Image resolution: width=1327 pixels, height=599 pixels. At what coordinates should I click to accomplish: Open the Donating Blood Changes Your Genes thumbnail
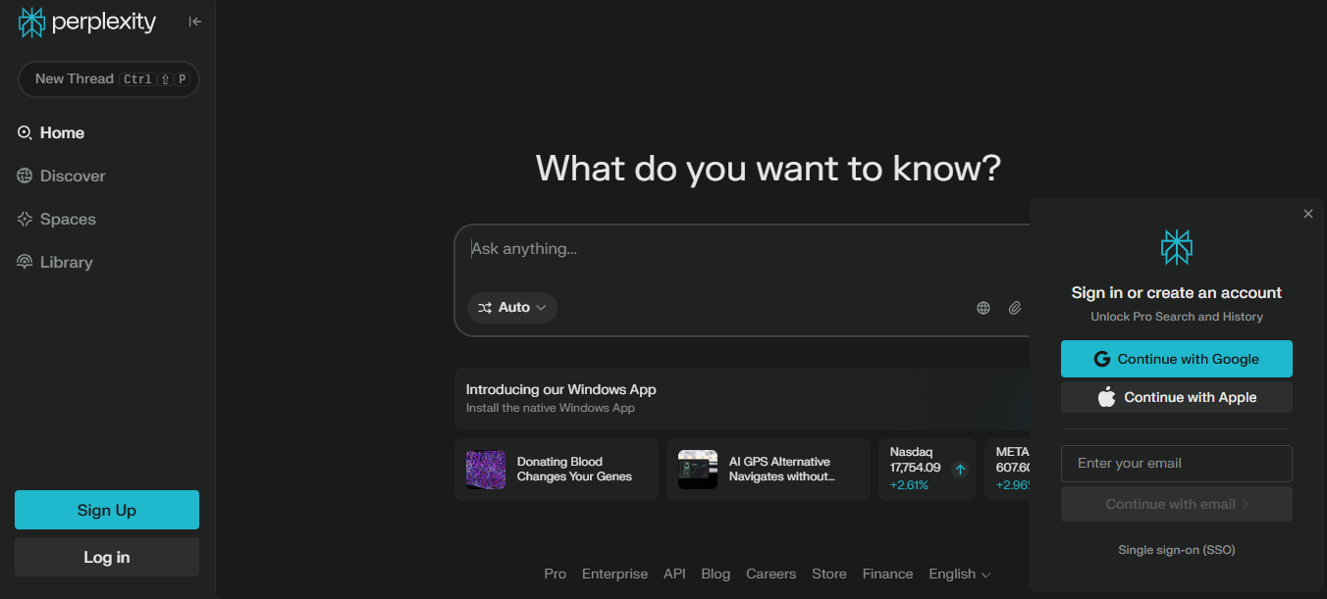486,470
